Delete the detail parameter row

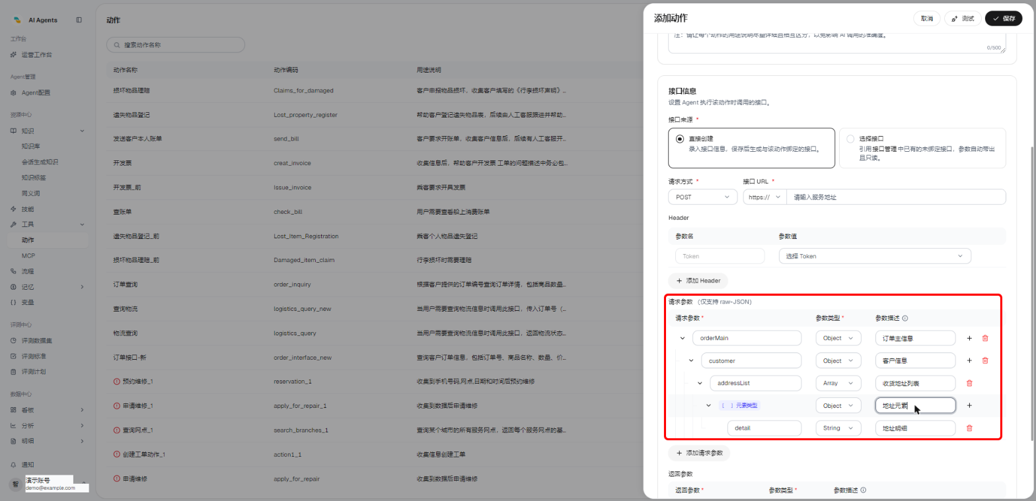coord(969,428)
